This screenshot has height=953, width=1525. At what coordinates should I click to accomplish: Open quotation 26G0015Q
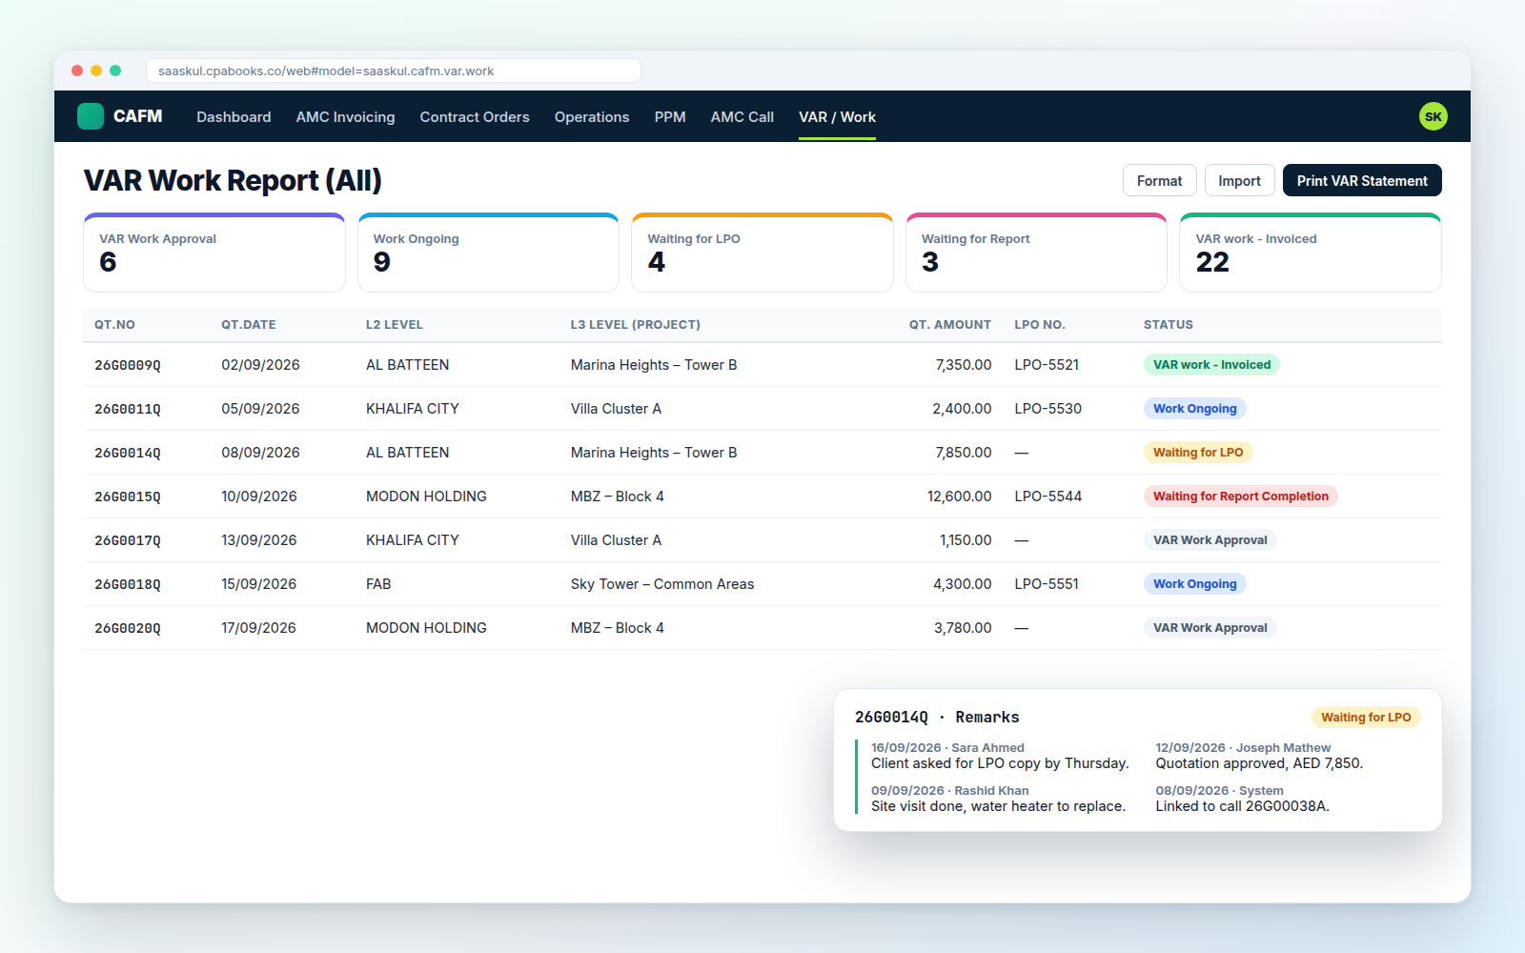pos(128,497)
